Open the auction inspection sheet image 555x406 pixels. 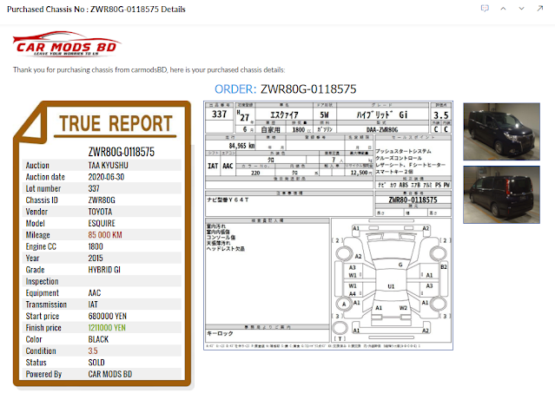328,226
